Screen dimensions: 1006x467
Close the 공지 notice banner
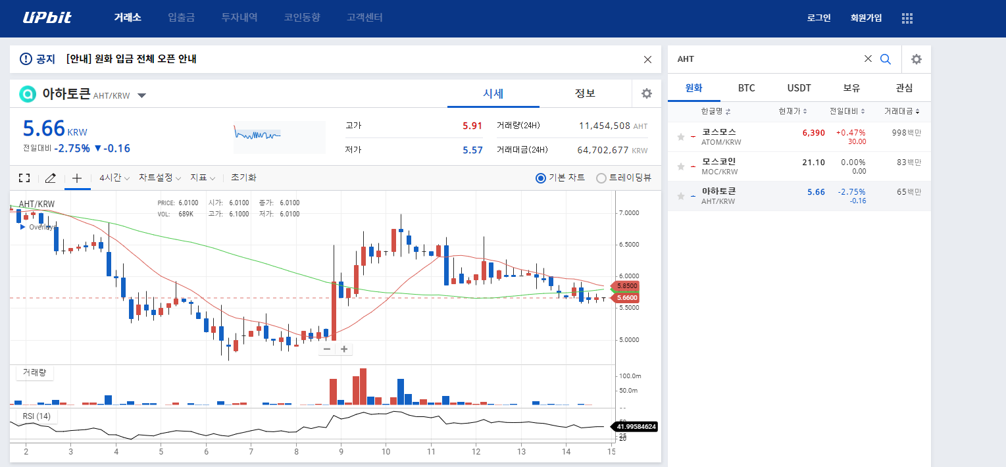tap(647, 59)
